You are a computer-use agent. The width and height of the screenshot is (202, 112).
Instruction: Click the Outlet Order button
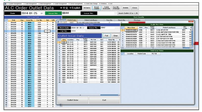[73, 100]
